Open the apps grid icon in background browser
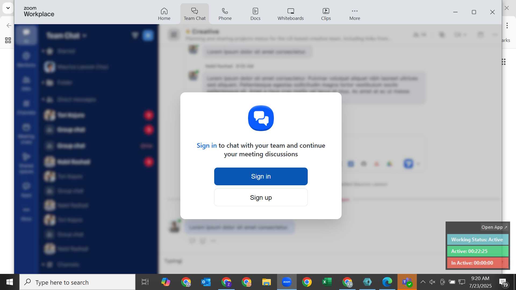The width and height of the screenshot is (516, 290). tap(8, 40)
